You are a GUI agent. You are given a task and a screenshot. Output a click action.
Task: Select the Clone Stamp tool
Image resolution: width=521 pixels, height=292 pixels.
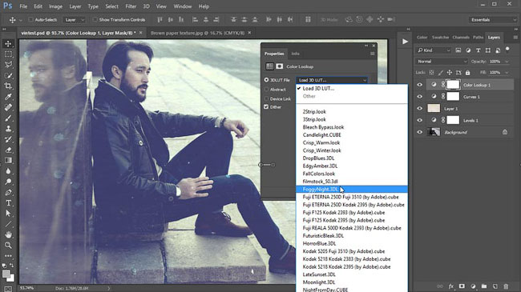[x=8, y=129]
